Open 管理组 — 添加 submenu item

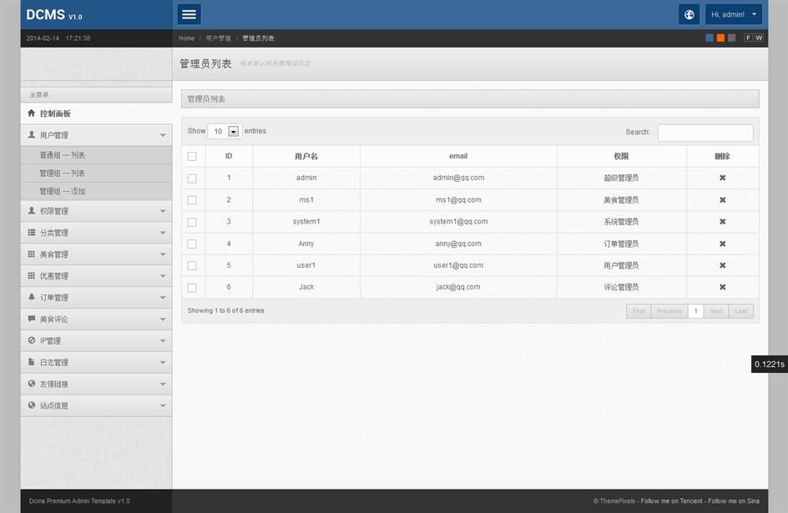pyautogui.click(x=63, y=191)
